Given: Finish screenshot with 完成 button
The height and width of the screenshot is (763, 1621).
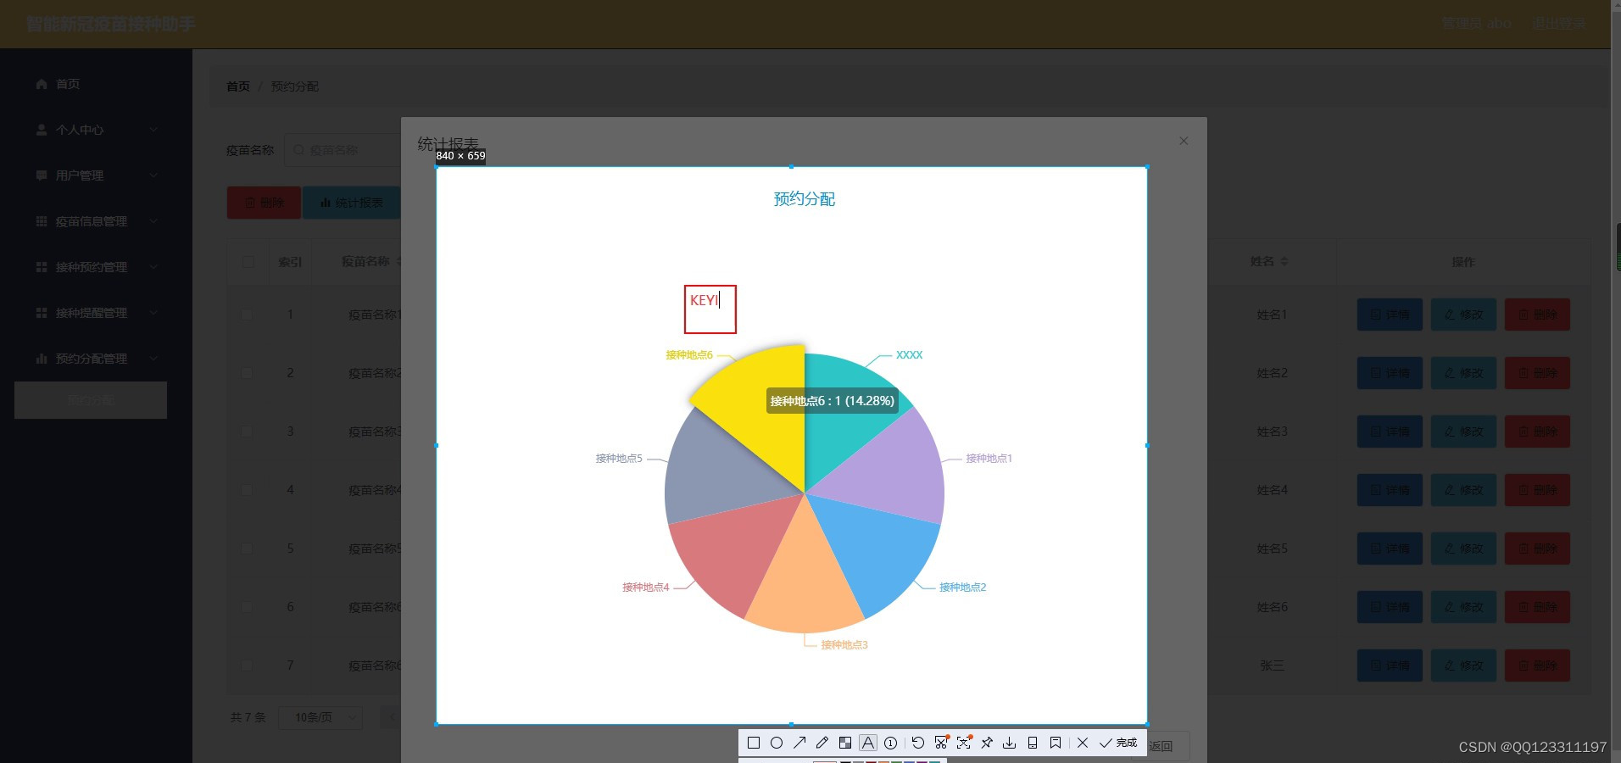Looking at the screenshot, I should click(x=1118, y=743).
